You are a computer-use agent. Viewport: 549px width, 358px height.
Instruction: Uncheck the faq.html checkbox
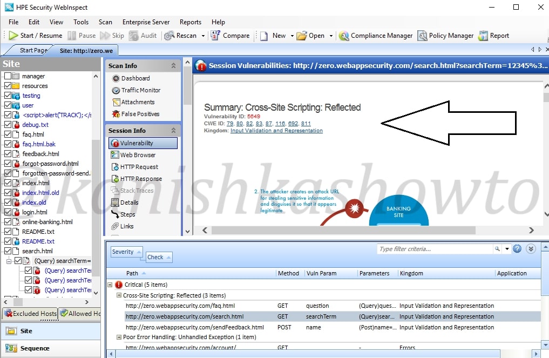pos(8,134)
